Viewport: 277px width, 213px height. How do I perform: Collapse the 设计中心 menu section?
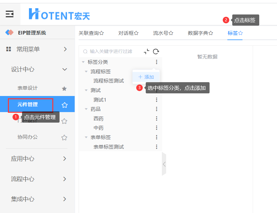click(64, 69)
